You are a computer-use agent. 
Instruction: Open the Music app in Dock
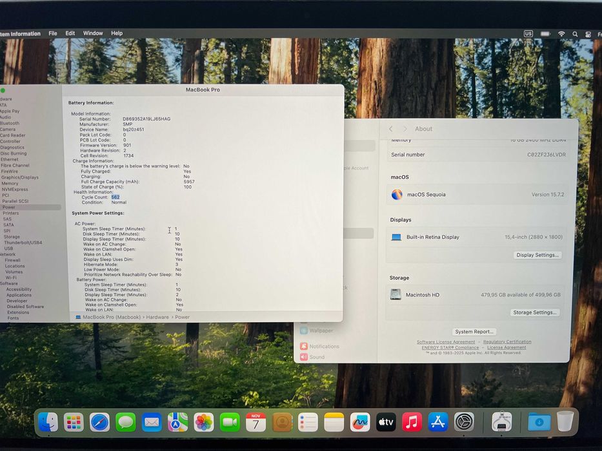[412, 422]
